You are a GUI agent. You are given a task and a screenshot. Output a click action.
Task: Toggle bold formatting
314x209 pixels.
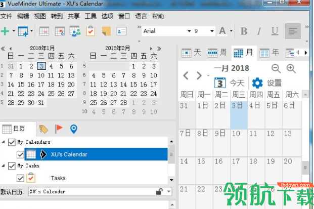(x=244, y=31)
